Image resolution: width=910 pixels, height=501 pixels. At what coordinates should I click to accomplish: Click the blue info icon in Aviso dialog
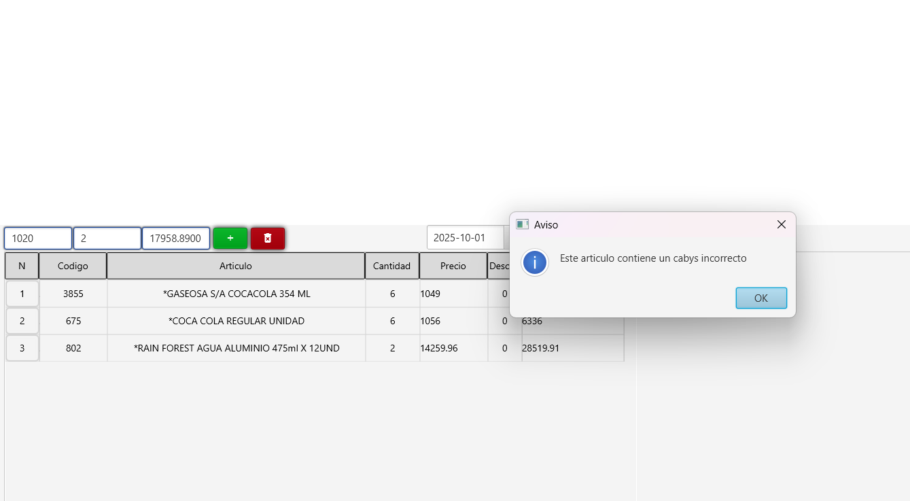click(535, 262)
